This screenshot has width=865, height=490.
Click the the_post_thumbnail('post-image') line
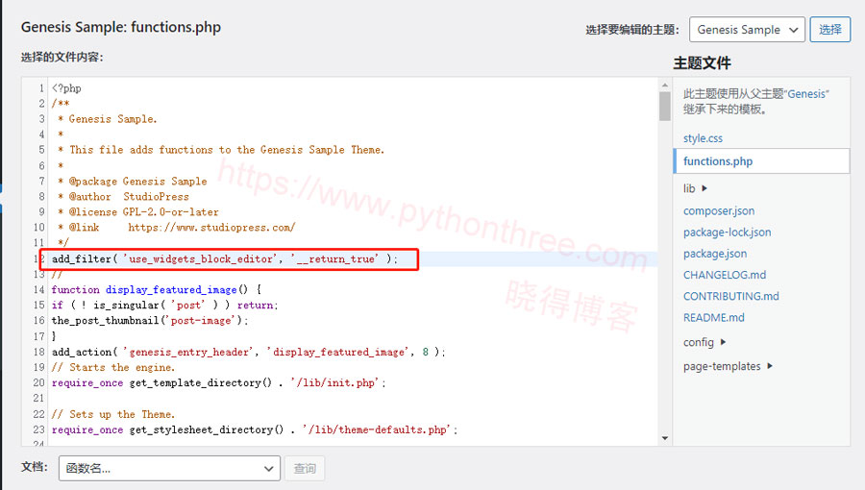tap(150, 321)
